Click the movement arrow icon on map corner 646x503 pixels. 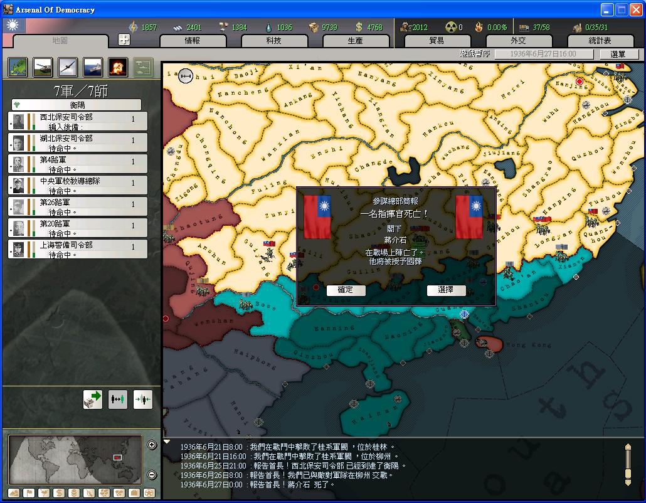[x=186, y=77]
